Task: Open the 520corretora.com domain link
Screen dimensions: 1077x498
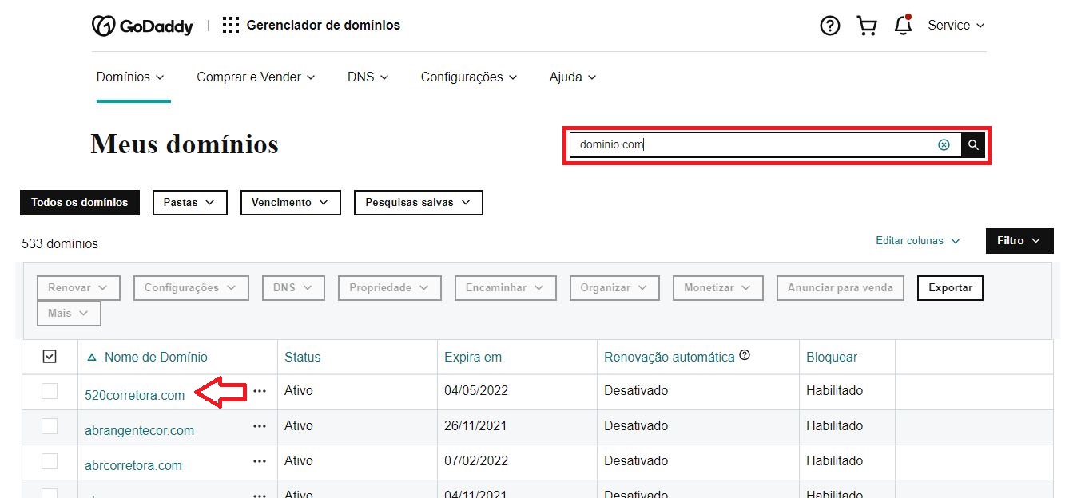Action: 134,395
